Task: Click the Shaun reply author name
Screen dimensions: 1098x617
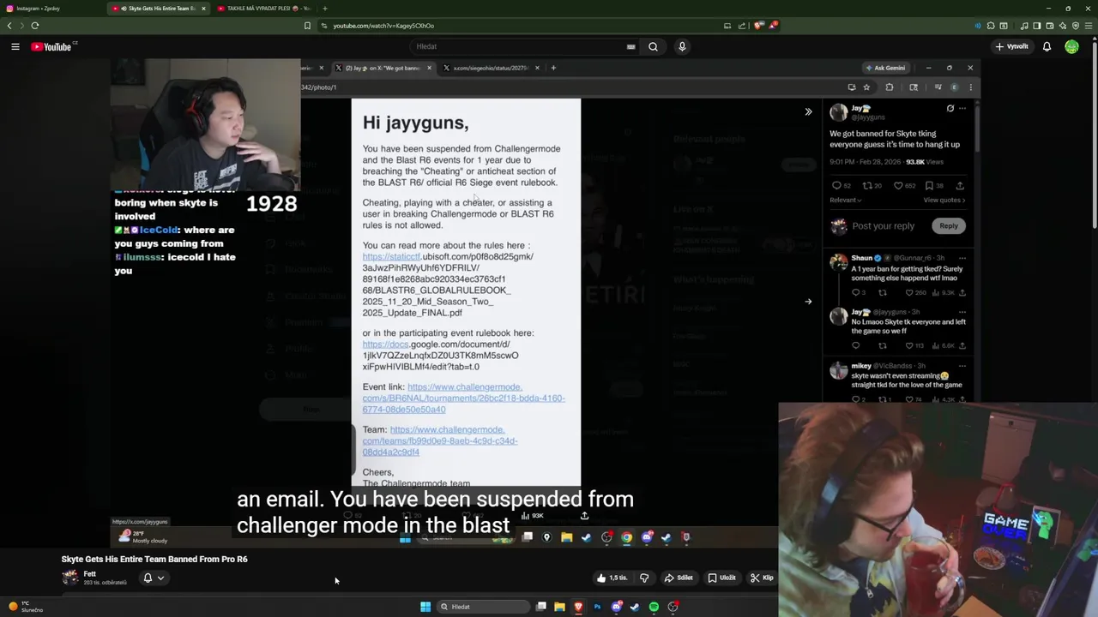Action: click(x=861, y=258)
